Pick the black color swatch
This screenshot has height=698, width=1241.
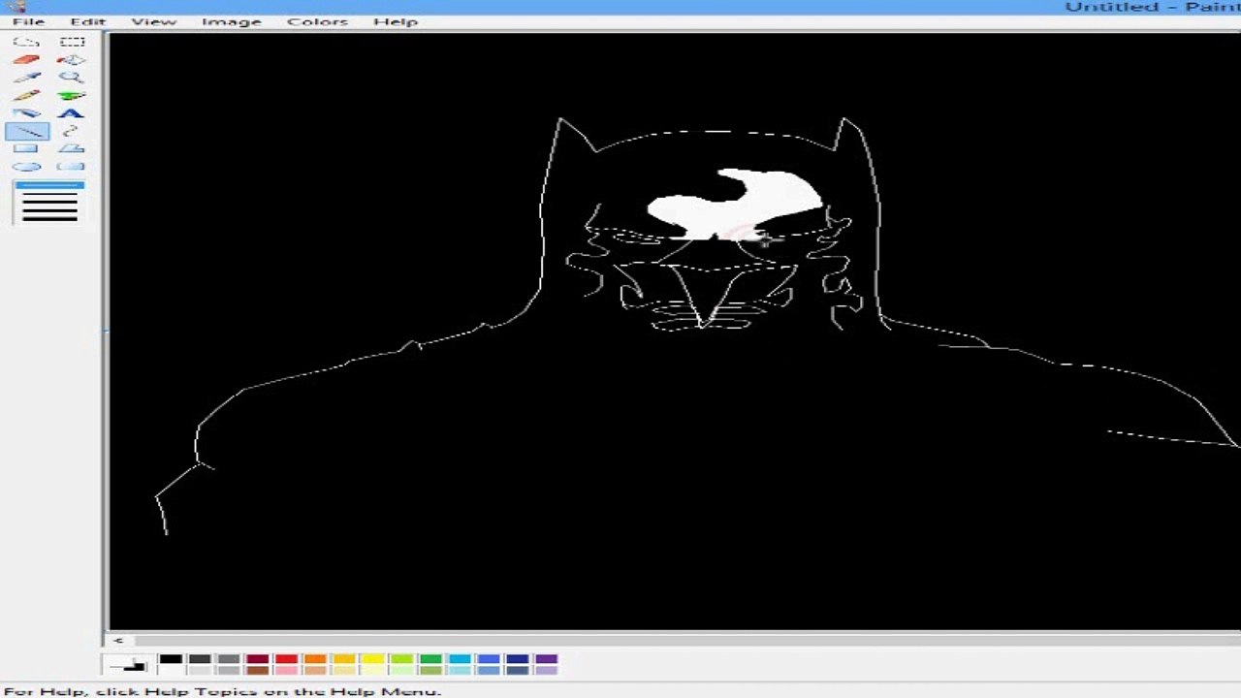click(171, 659)
